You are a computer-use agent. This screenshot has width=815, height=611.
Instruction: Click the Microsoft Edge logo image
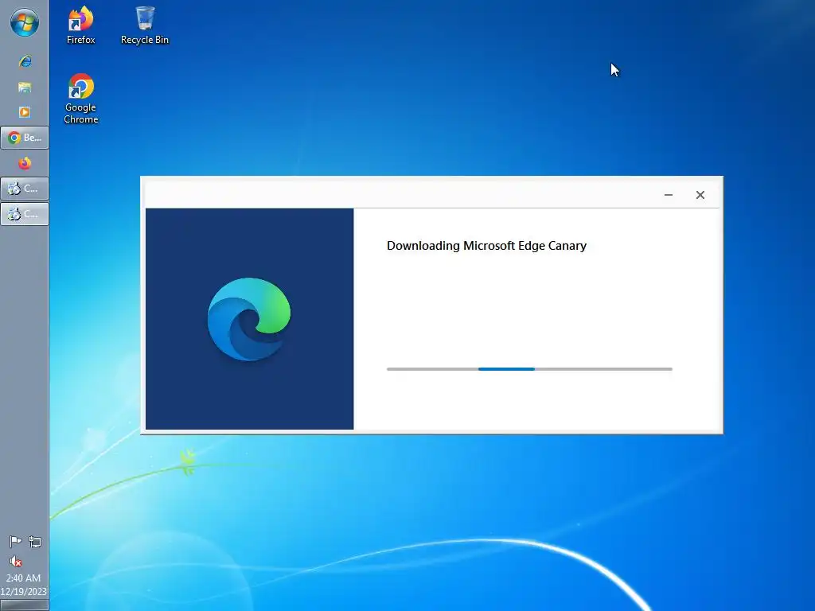[x=249, y=319]
